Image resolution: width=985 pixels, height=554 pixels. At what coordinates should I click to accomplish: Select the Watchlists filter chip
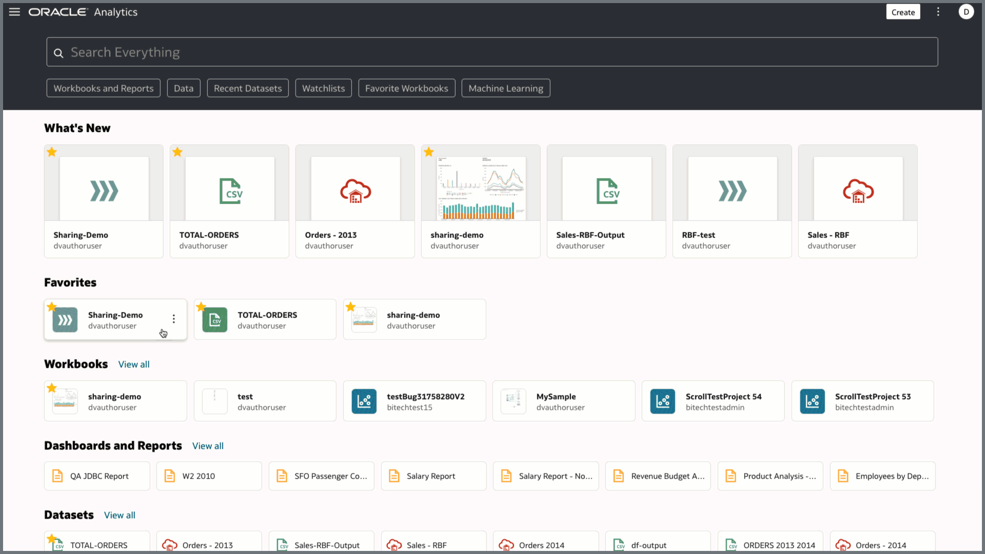[x=323, y=88]
